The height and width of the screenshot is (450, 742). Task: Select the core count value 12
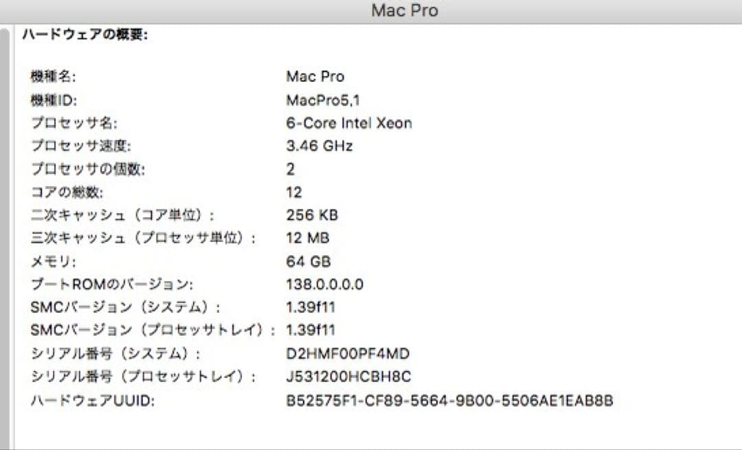click(x=293, y=192)
